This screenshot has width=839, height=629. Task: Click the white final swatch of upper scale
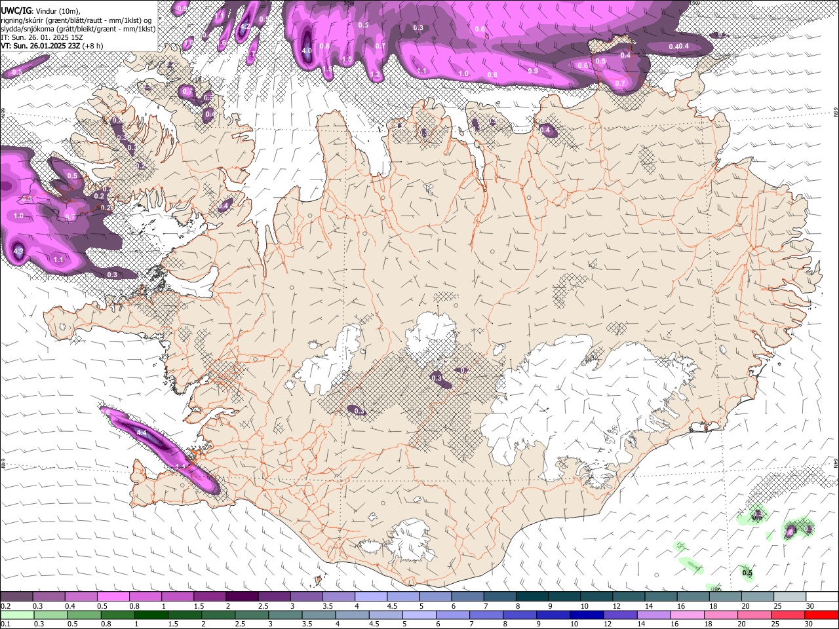click(x=822, y=596)
